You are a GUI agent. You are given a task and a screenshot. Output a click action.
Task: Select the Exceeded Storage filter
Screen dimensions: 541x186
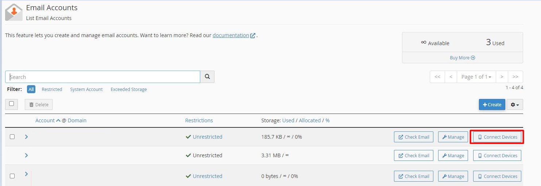click(x=128, y=89)
